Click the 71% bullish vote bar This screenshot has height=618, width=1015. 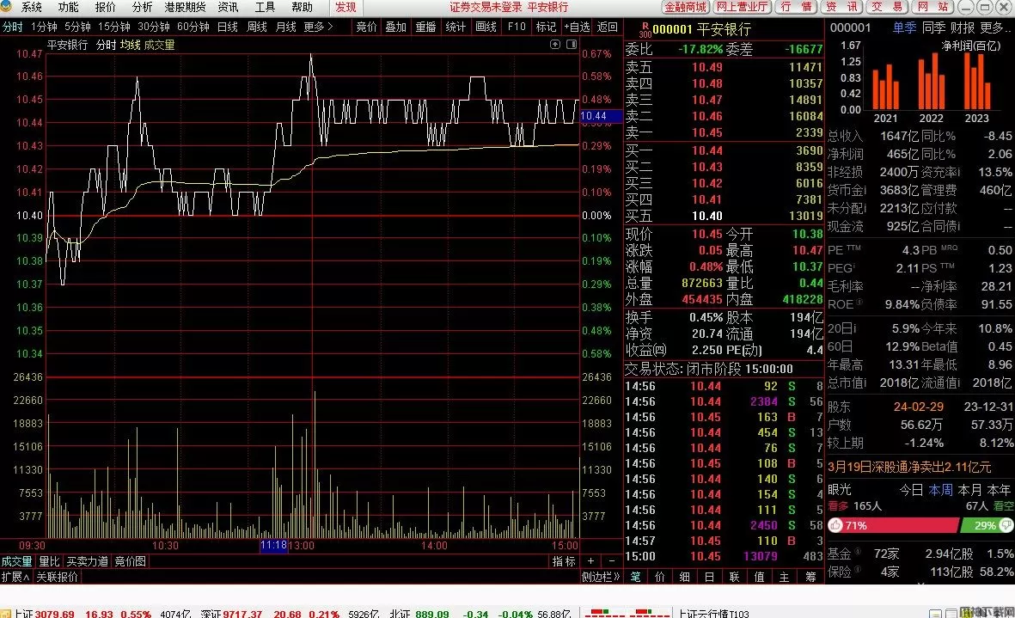pos(893,525)
